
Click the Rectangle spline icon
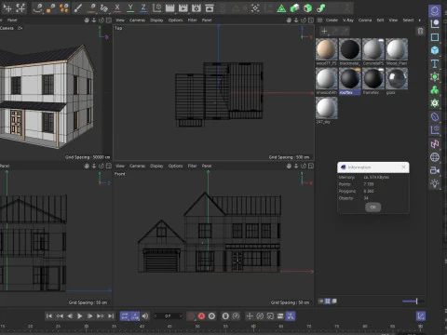click(x=435, y=37)
